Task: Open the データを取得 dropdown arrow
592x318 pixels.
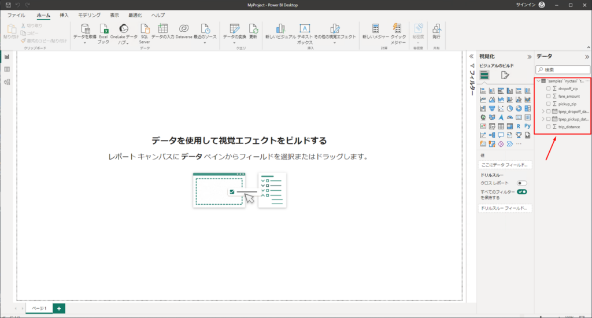Action: (84, 43)
